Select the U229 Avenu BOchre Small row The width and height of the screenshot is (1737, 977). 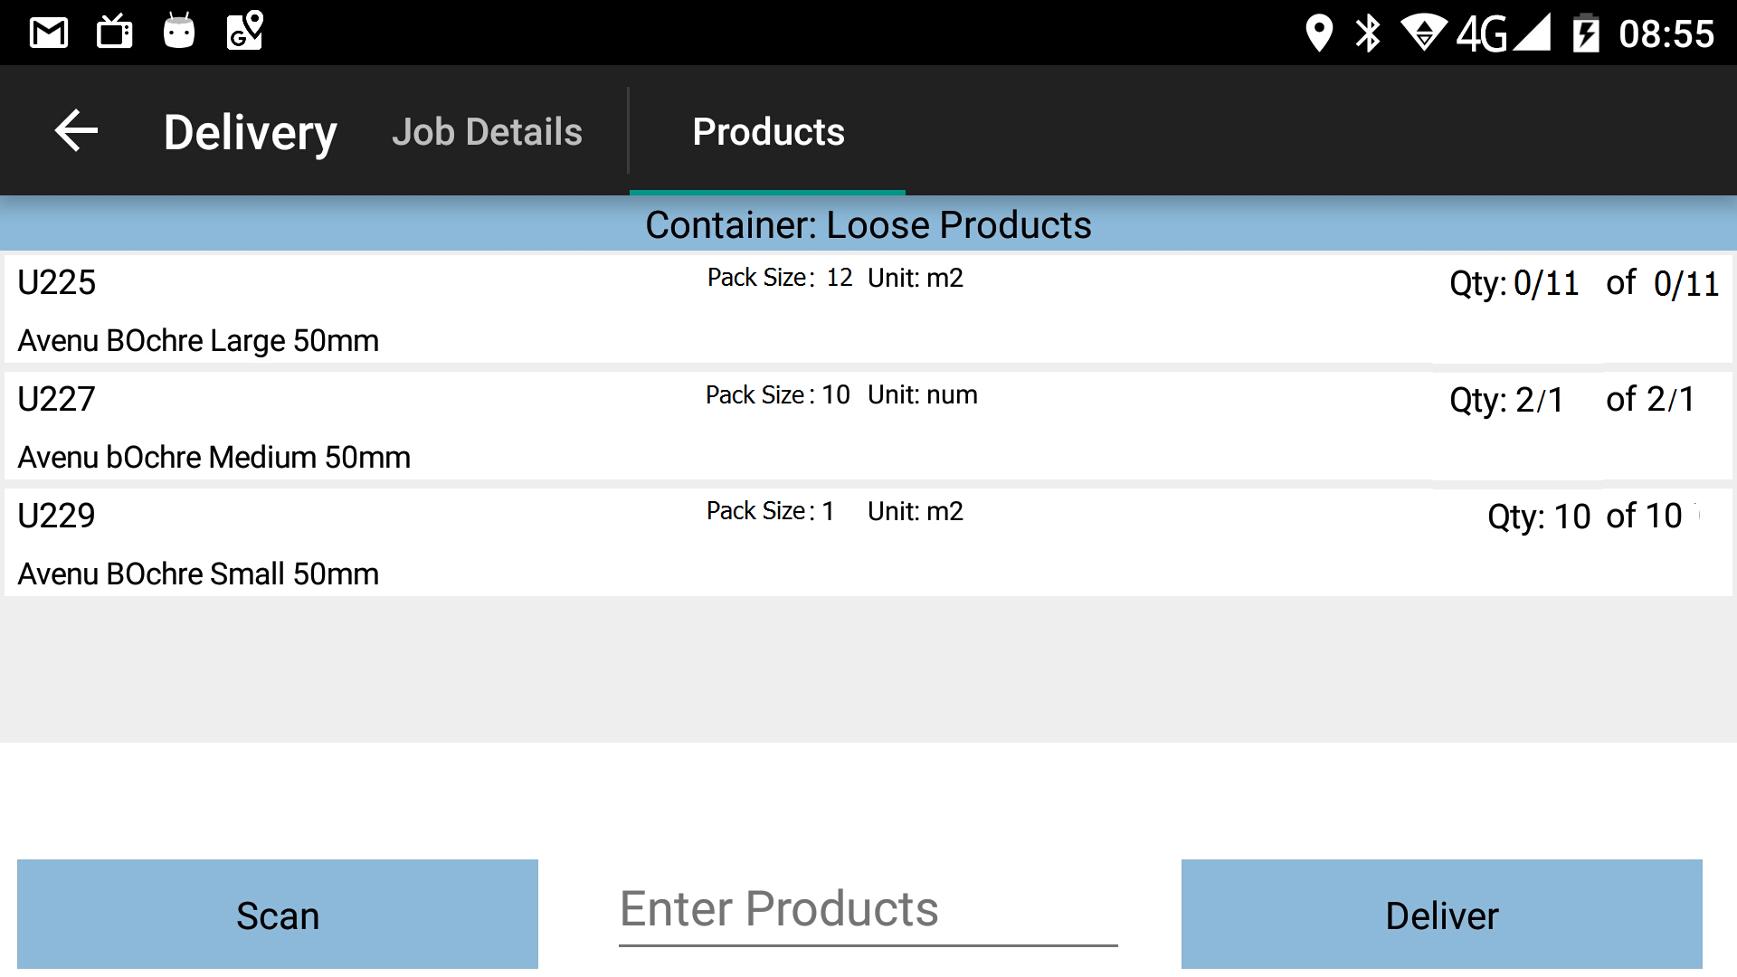[x=868, y=543]
